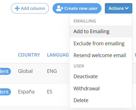Click the España country cell

click(26, 92)
